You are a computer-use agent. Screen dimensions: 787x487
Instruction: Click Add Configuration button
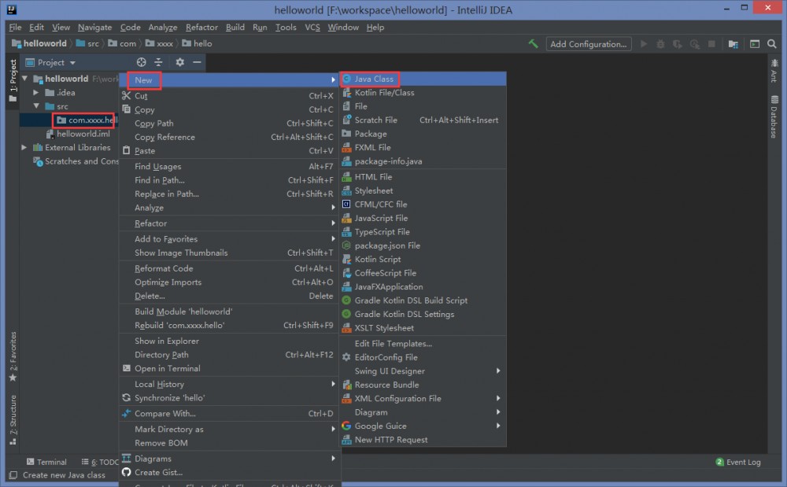[588, 44]
